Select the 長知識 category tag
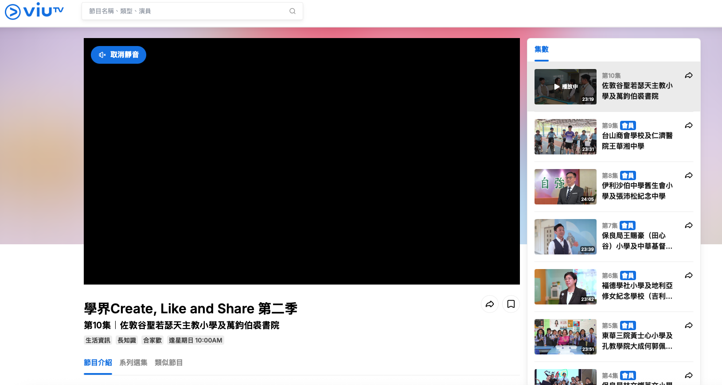Screen dimensions: 722x385 click(x=127, y=340)
